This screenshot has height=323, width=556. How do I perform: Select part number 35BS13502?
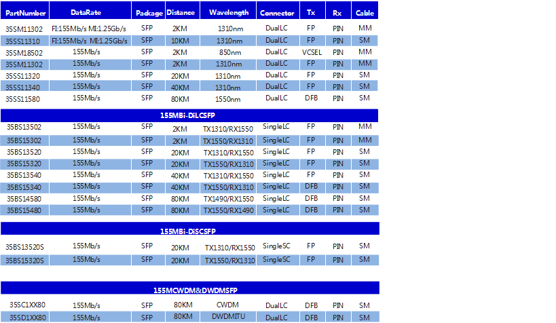[24, 127]
